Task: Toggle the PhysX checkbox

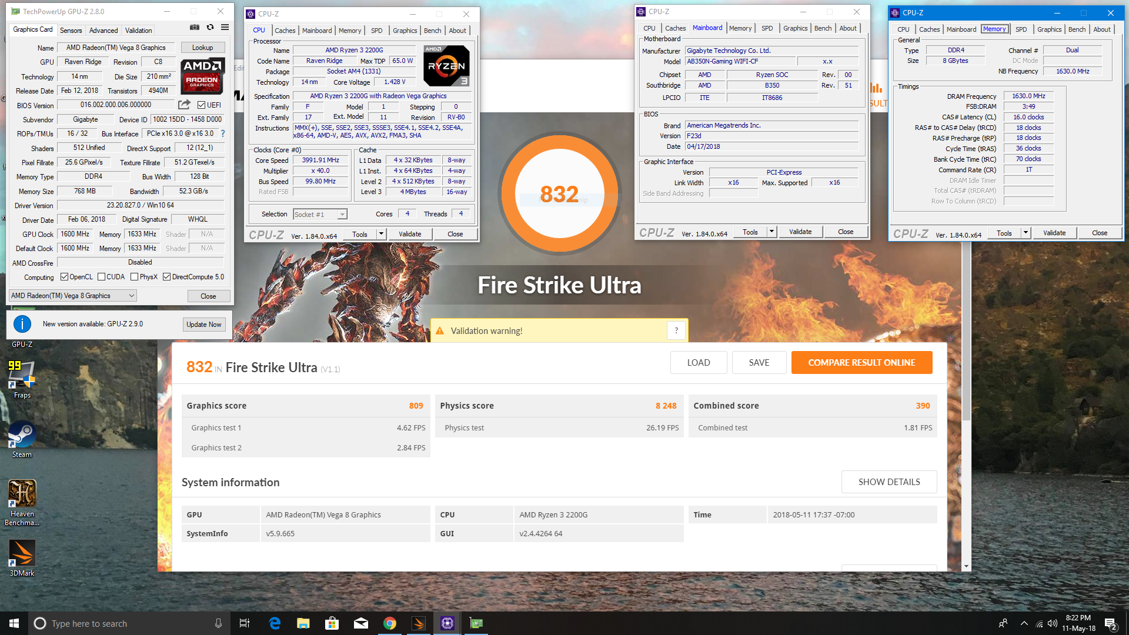Action: click(134, 277)
